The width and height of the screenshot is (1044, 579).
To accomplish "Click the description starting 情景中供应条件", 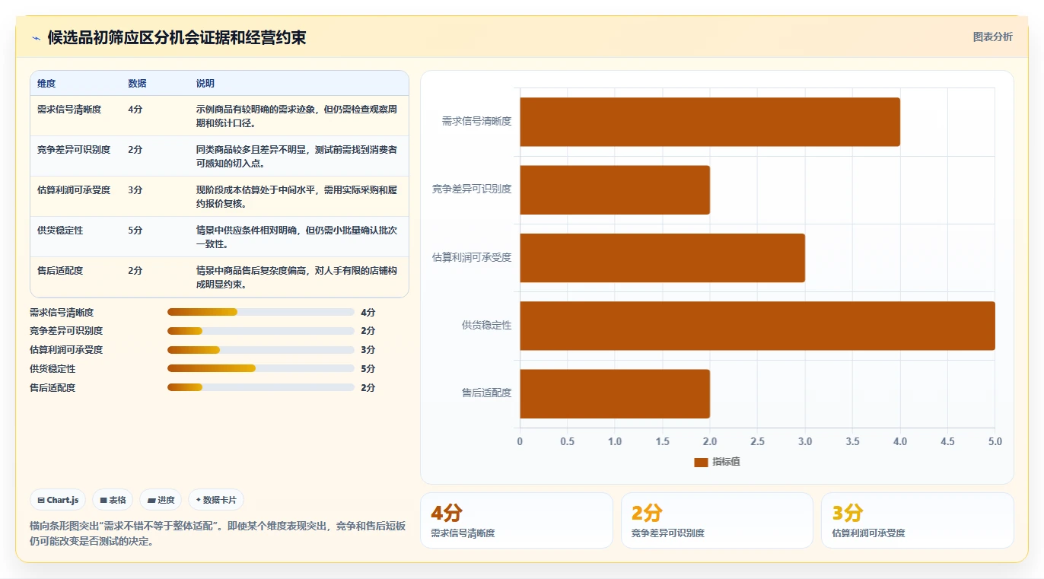I will 297,237.
